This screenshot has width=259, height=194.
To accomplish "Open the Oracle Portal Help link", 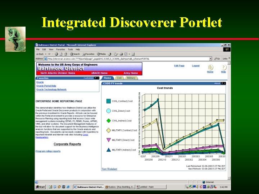I will coord(46,86).
